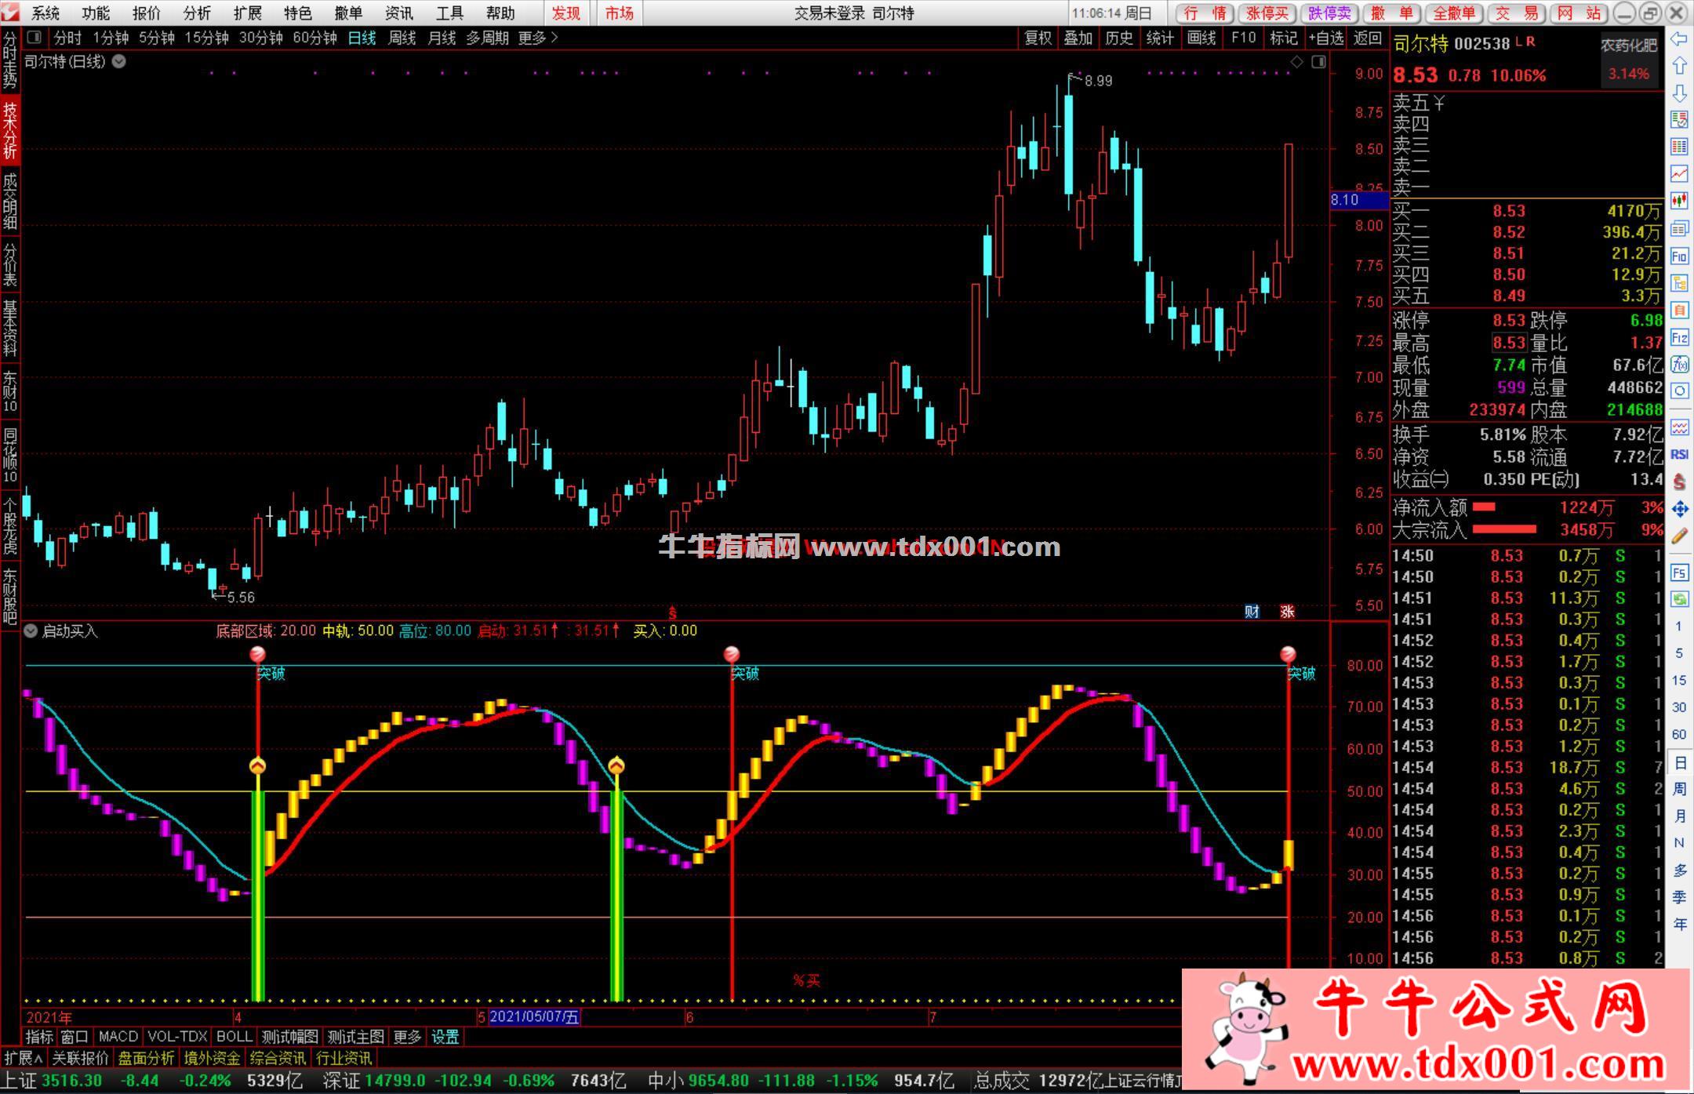Switch to 日 daily period in right toolbar
Image resolution: width=1694 pixels, height=1094 pixels.
pyautogui.click(x=1679, y=763)
